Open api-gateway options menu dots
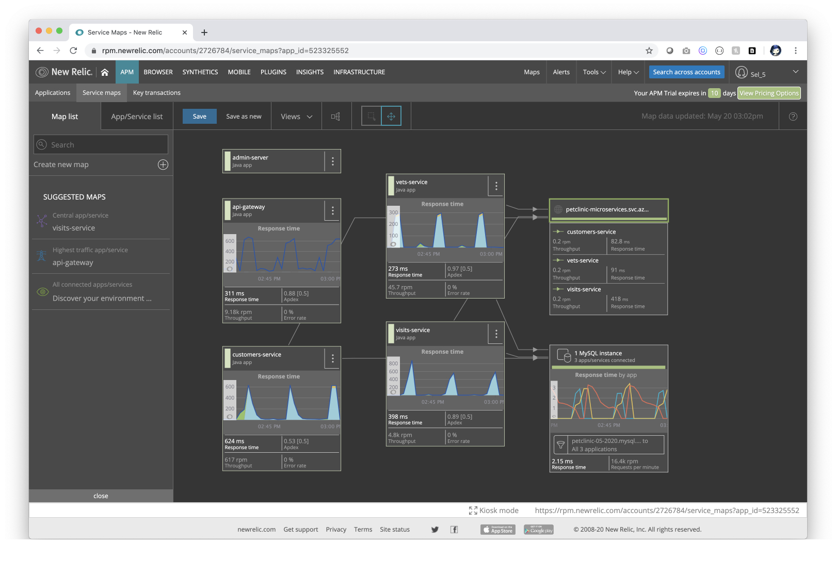Viewport: 836px width, 577px height. click(x=333, y=210)
